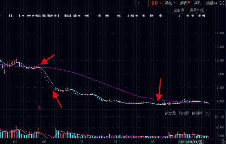Screen dimensions: 226x144
Task: Close the volume indicator panel
Action: [207, 113]
